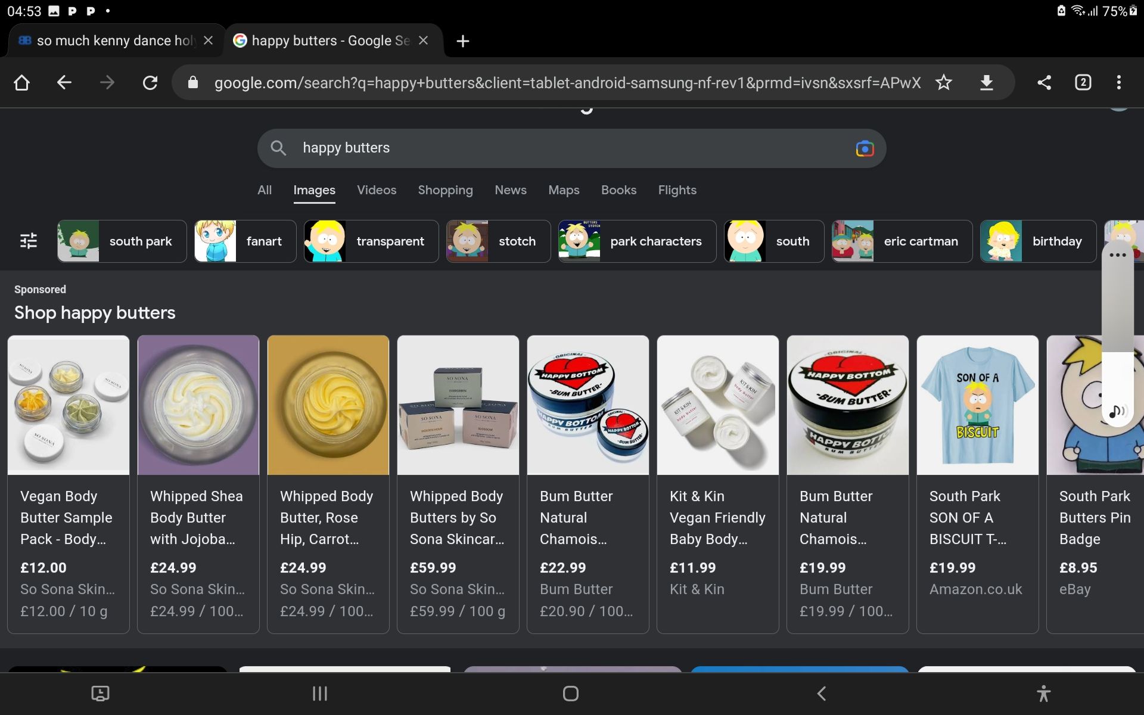Screen dimensions: 1144x715
Task: Tap the Amazon.co.uk seller text
Action: [976, 589]
